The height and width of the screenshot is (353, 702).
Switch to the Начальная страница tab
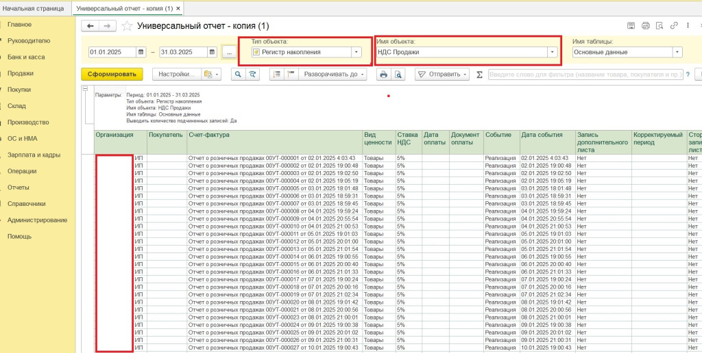tap(34, 8)
